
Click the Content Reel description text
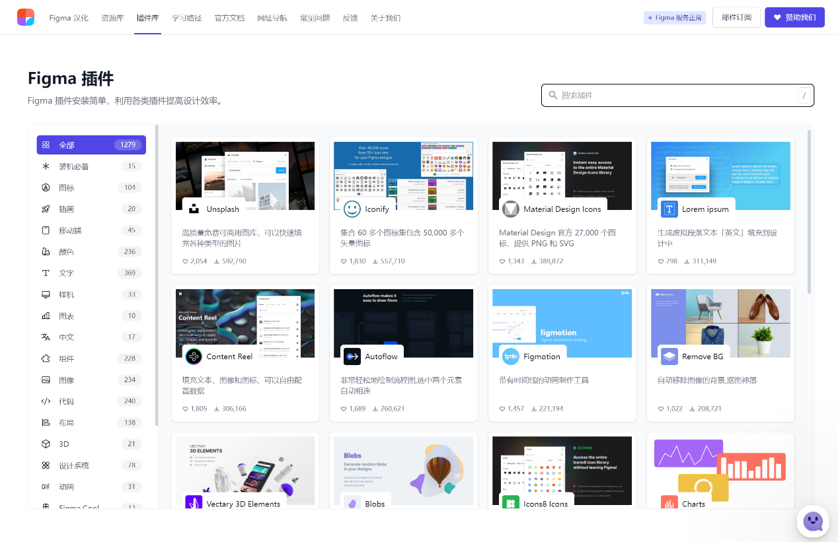tap(242, 386)
